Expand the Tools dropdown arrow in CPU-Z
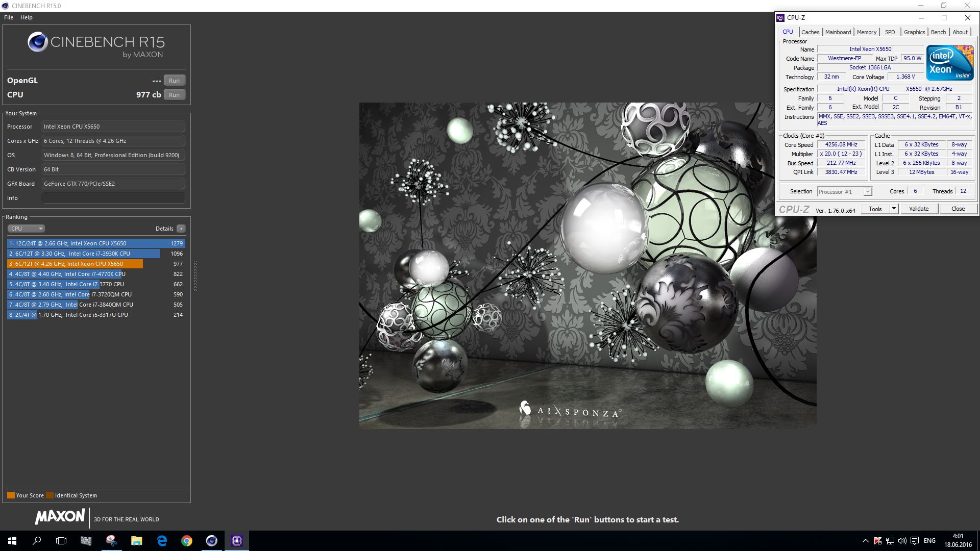980x551 pixels. [894, 209]
